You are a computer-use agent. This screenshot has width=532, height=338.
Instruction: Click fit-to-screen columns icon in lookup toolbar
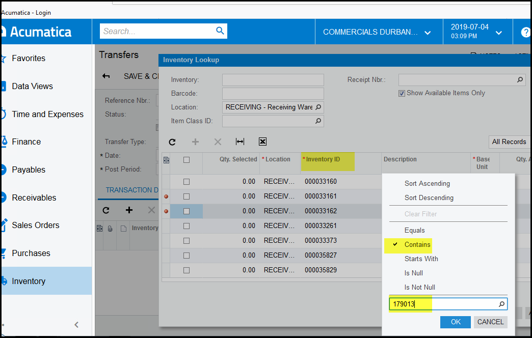coord(240,142)
